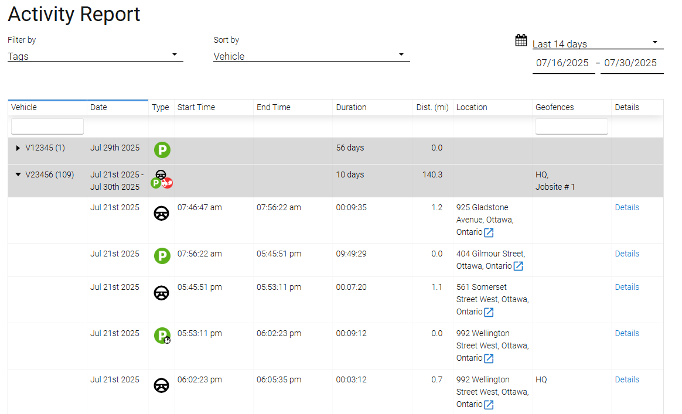Edit the start date 07/16/2025 field

point(562,63)
